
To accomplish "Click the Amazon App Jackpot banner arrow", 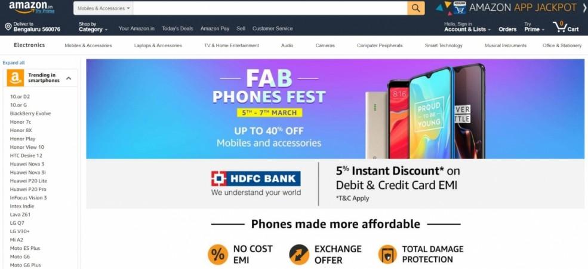I will point(584,8).
